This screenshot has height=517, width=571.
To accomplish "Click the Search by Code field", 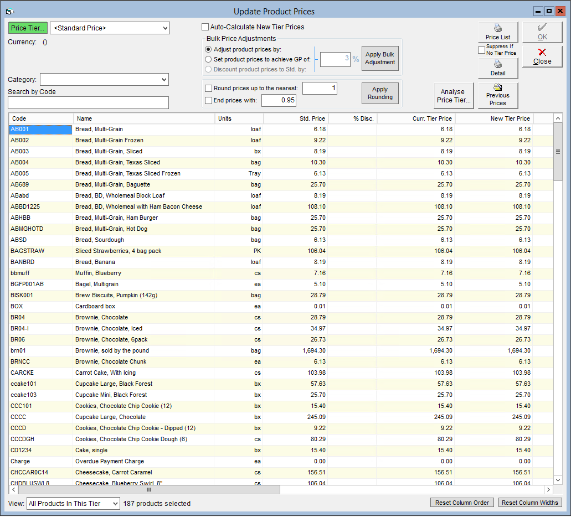I will 88,102.
